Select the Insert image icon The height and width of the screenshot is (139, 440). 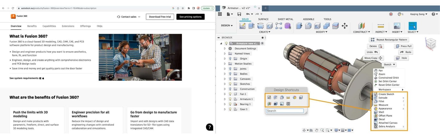point(397,26)
